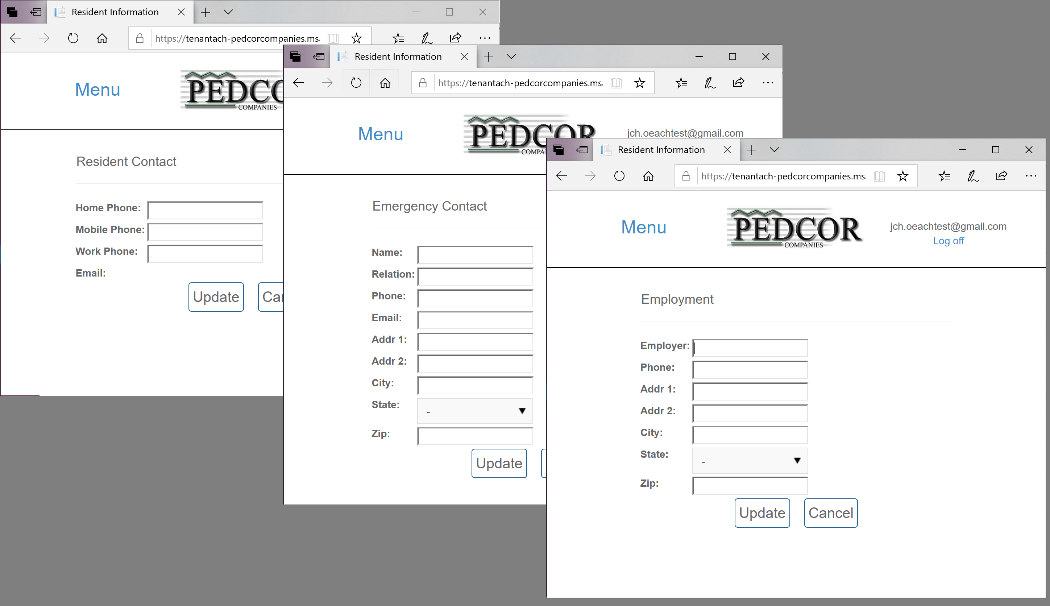Click the Log off link
Screen dimensions: 1050x606
[948, 241]
